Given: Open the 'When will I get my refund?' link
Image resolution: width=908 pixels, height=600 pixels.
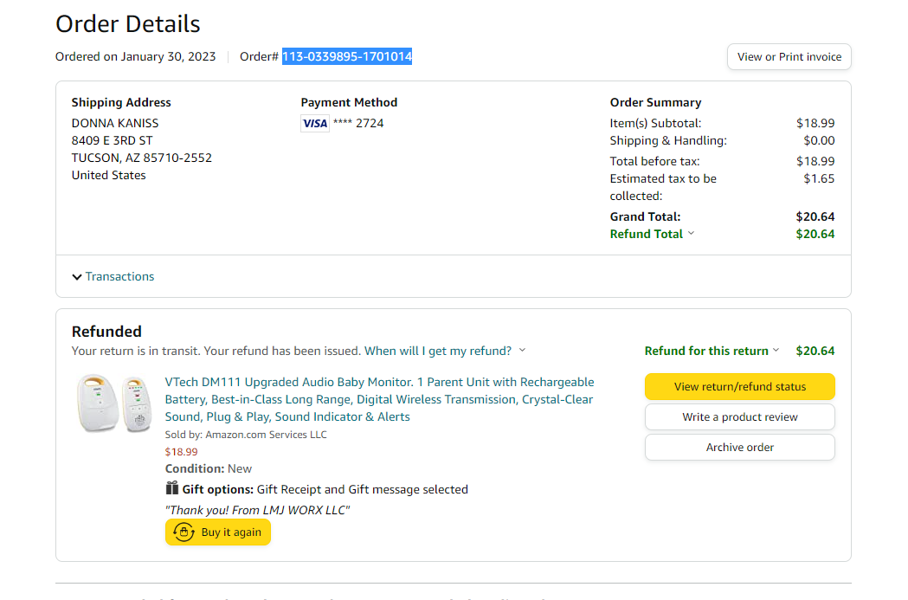Looking at the screenshot, I should [x=438, y=351].
